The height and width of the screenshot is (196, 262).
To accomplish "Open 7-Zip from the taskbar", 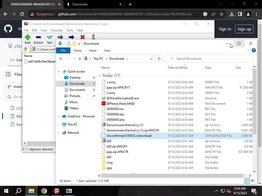I will 69,191.
